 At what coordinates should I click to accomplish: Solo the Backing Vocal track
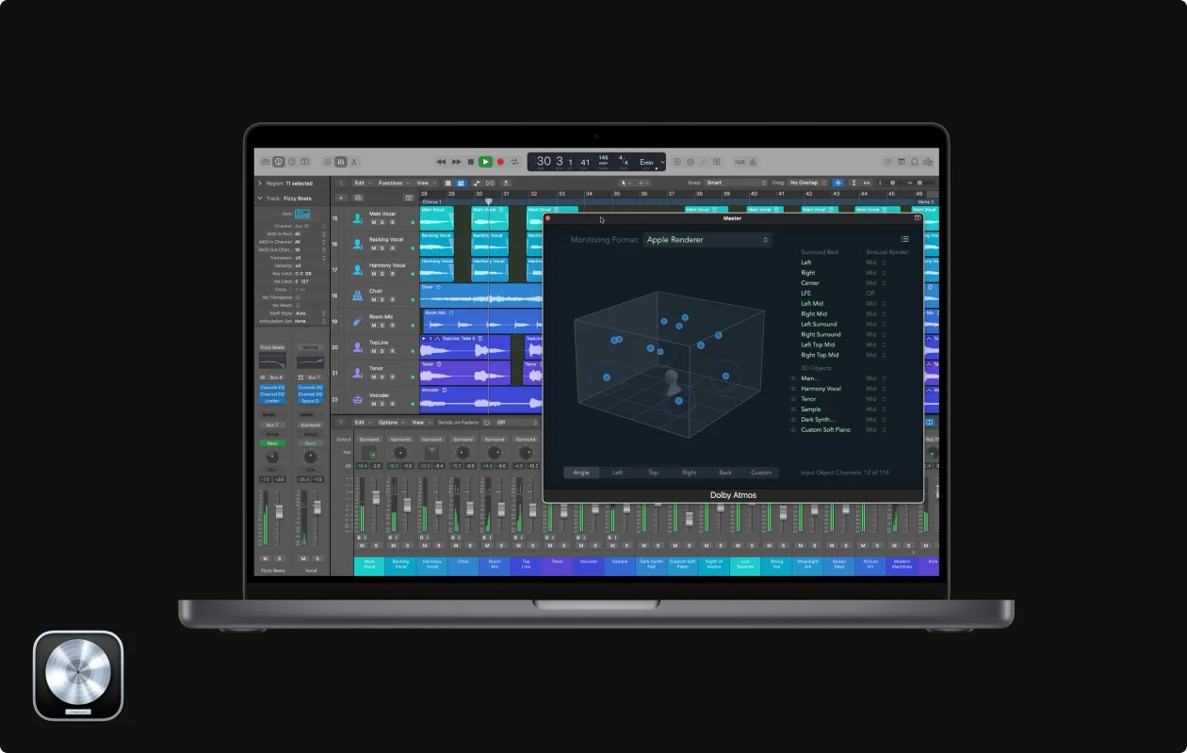click(x=382, y=248)
